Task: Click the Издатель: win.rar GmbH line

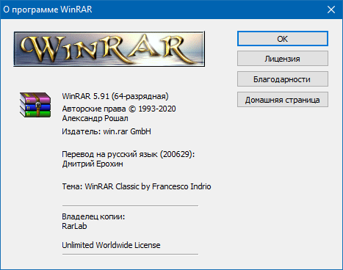Action: pos(106,131)
